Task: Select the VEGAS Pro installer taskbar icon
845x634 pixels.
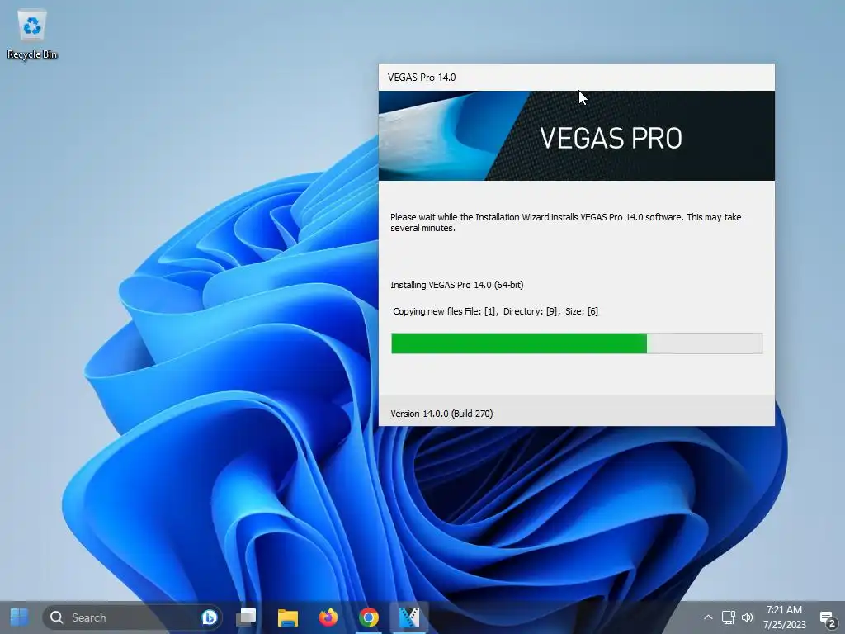Action: (x=409, y=617)
